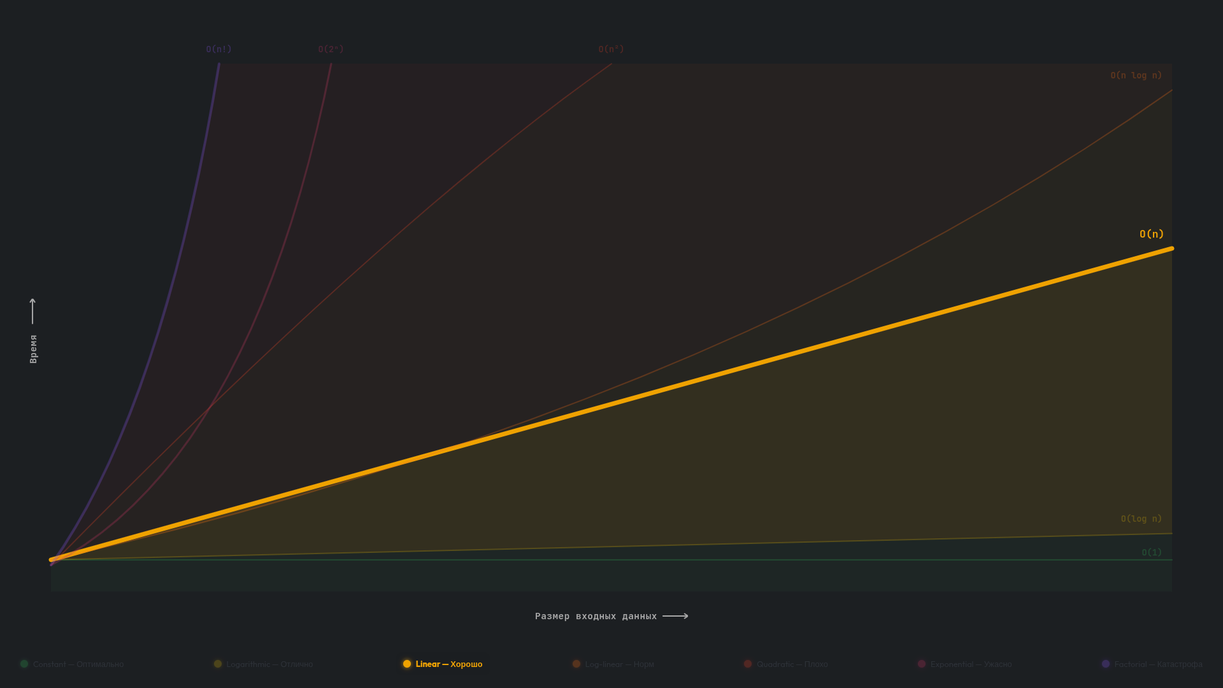Screen dimensions: 1223x688
Task: Click the green Constant legend dot
Action: (x=24, y=664)
